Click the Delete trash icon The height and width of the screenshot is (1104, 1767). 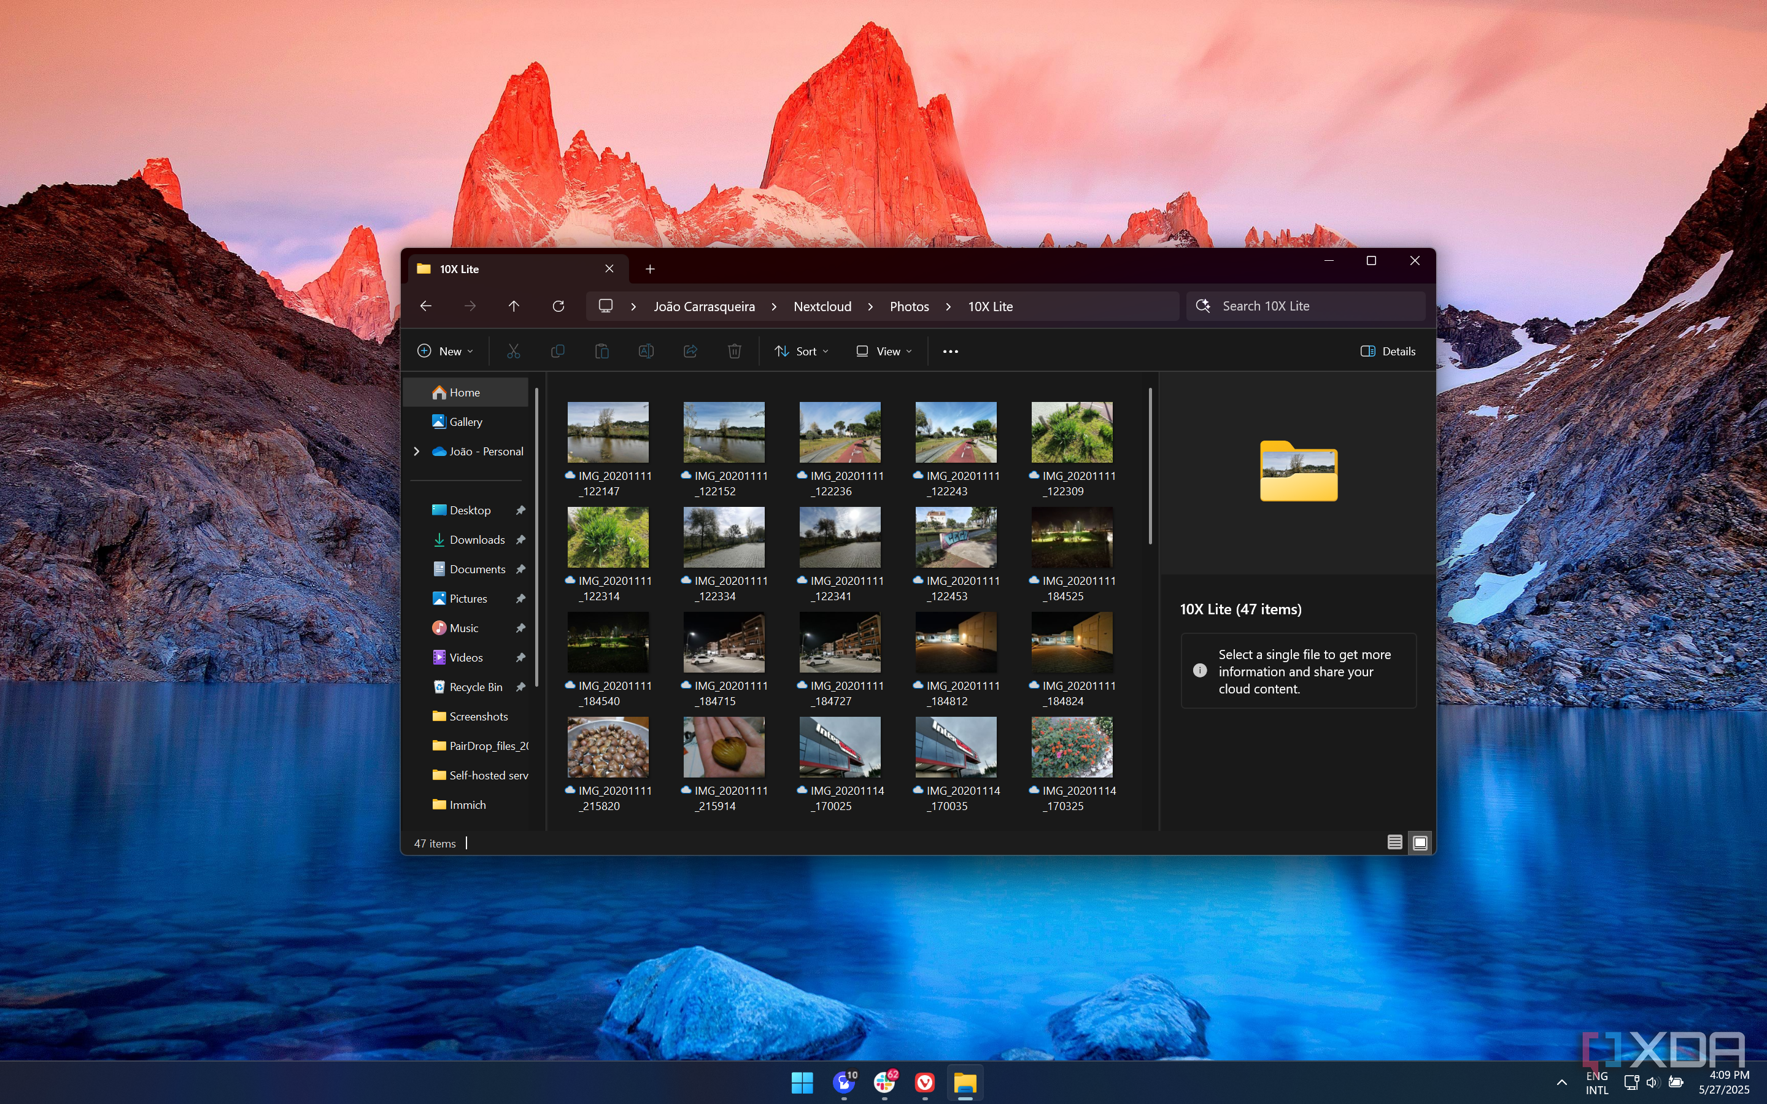tap(735, 351)
